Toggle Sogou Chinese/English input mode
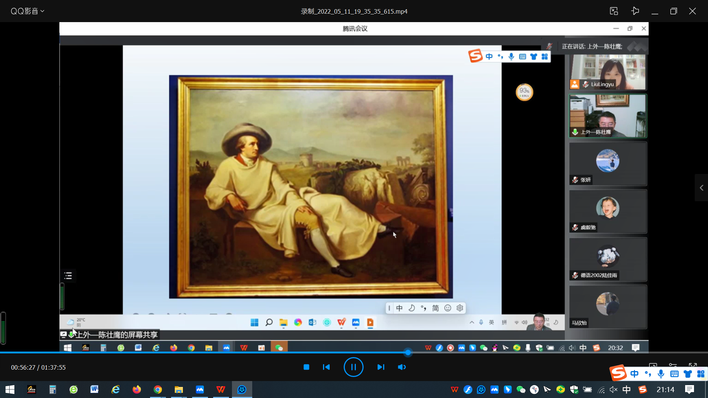The height and width of the screenshot is (398, 708). (x=634, y=374)
